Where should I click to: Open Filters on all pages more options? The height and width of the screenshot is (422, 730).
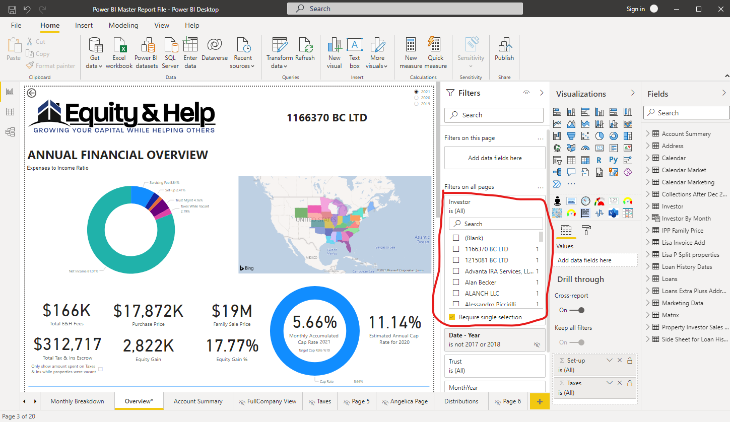pyautogui.click(x=541, y=187)
